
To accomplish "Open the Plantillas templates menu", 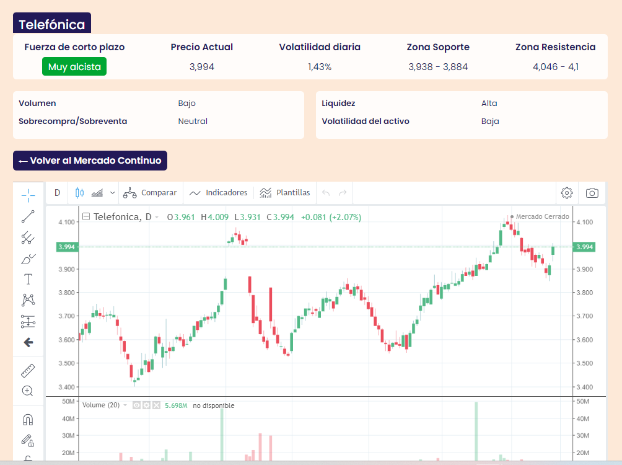I will click(x=285, y=193).
